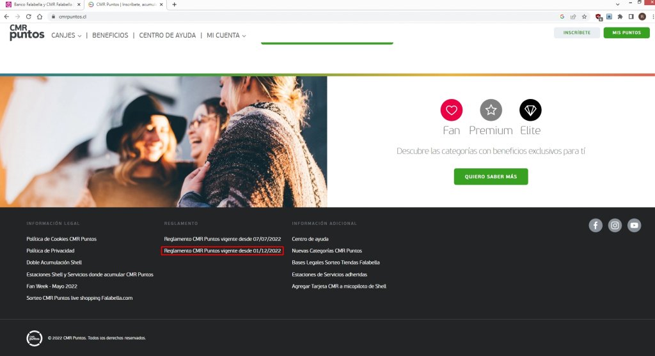
Task: Open Agregar Tarjeta CMR a micopiloto link
Action: tap(339, 286)
